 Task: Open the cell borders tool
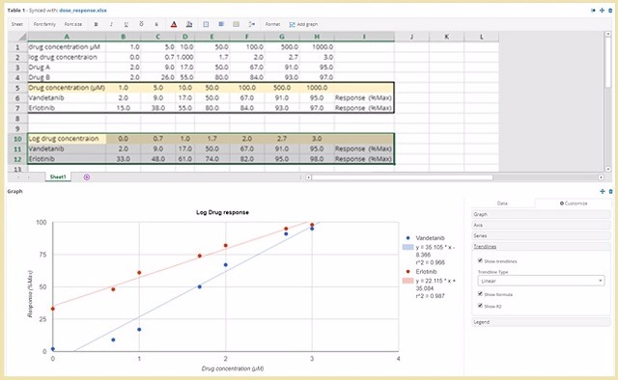click(206, 24)
